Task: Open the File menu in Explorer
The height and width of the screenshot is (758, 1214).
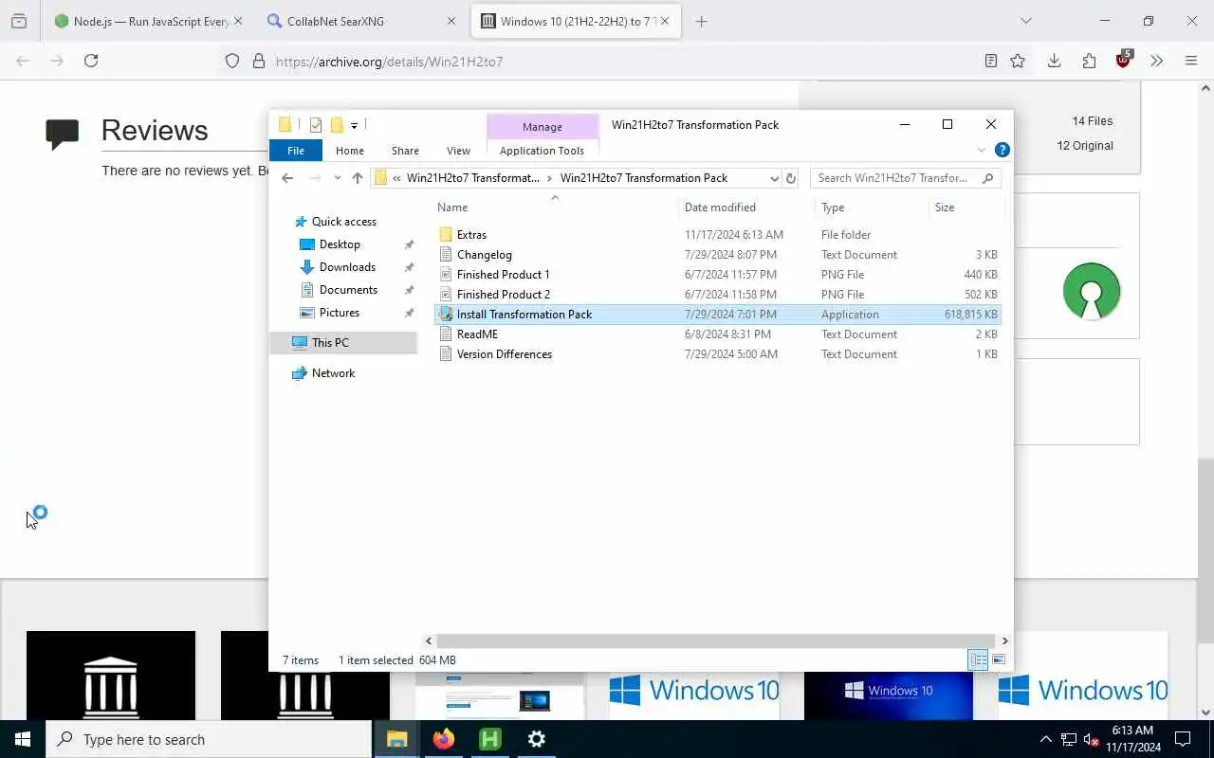Action: [296, 151]
